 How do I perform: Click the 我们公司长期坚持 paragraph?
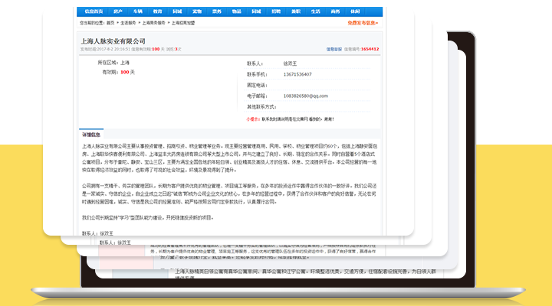(148, 218)
